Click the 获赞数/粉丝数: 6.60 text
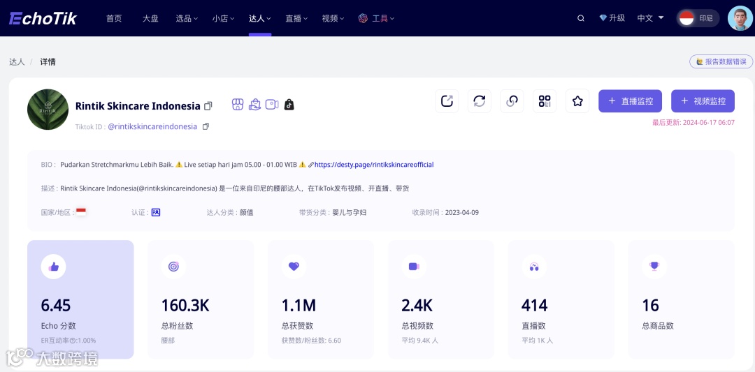The height and width of the screenshot is (372, 755). (x=311, y=341)
